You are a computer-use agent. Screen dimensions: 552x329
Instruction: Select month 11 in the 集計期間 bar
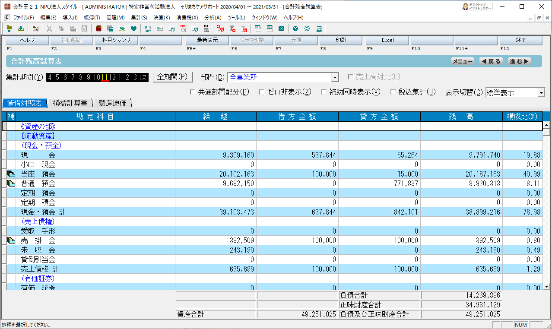pyautogui.click(x=104, y=77)
